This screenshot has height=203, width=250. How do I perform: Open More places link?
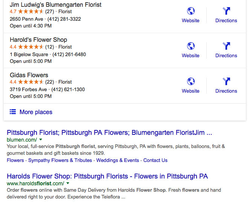[36, 112]
